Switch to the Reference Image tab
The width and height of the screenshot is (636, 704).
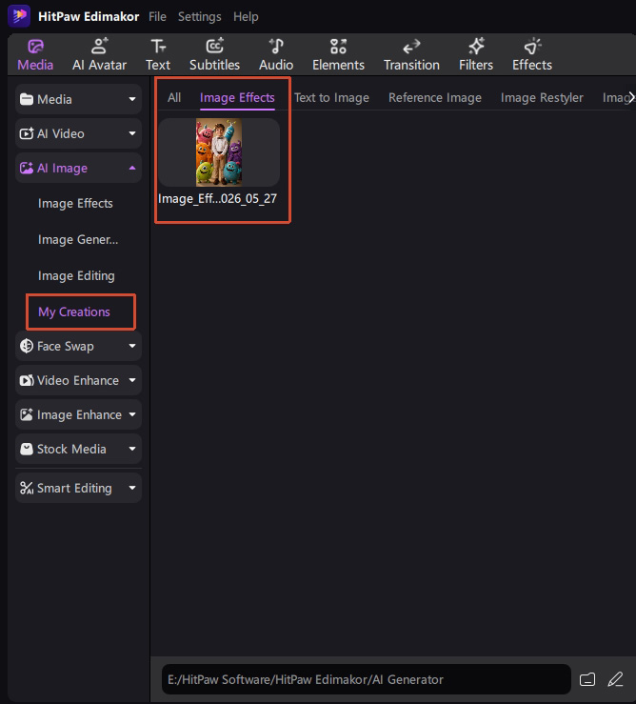coord(435,97)
